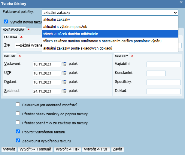Uncheck Zaokrouhlit vytvořenou fakturu
Screen dimensions: 185x155
pyautogui.click(x=18, y=140)
